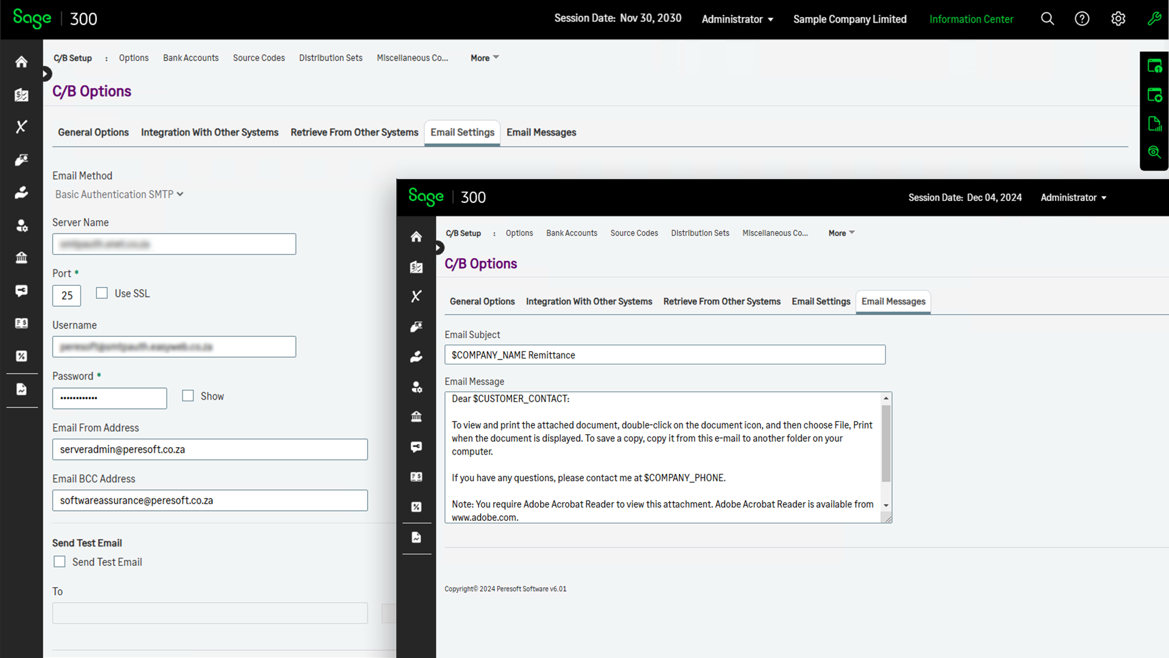Expand the left sidebar arrow toggle

point(46,74)
